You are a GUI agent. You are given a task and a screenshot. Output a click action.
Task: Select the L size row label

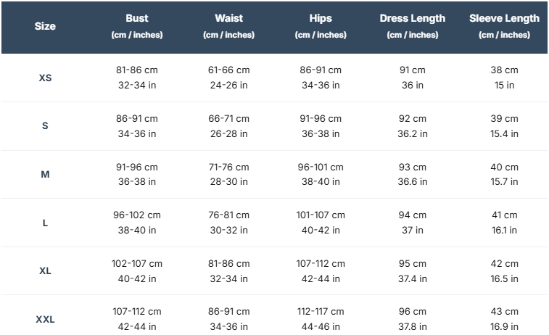45,223
